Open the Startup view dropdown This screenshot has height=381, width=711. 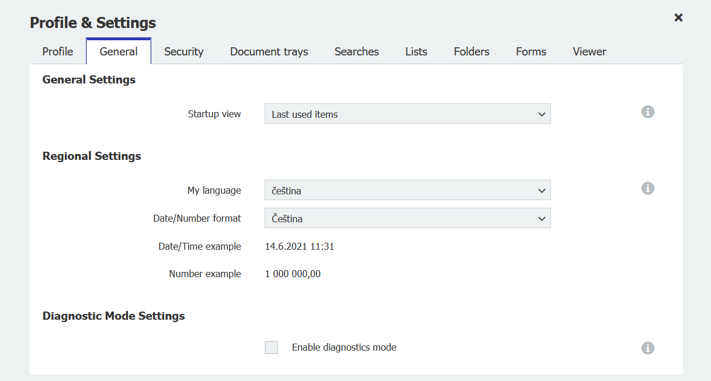click(407, 114)
